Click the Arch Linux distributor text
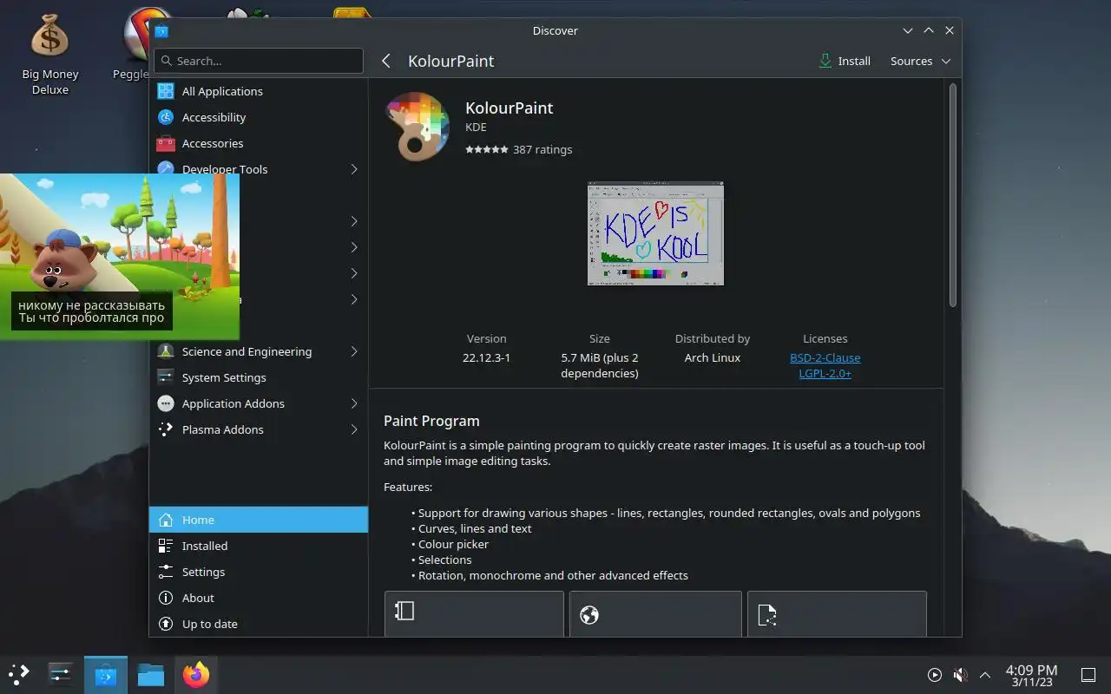Viewport: 1111px width, 694px height. tap(712, 357)
